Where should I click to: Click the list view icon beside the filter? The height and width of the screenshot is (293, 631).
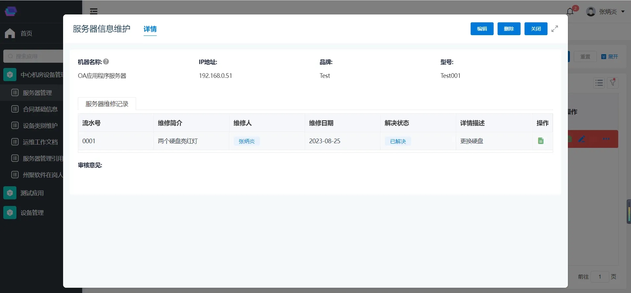tap(599, 83)
